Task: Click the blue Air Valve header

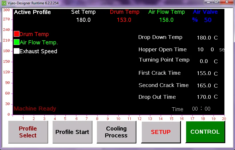Action: (205, 12)
